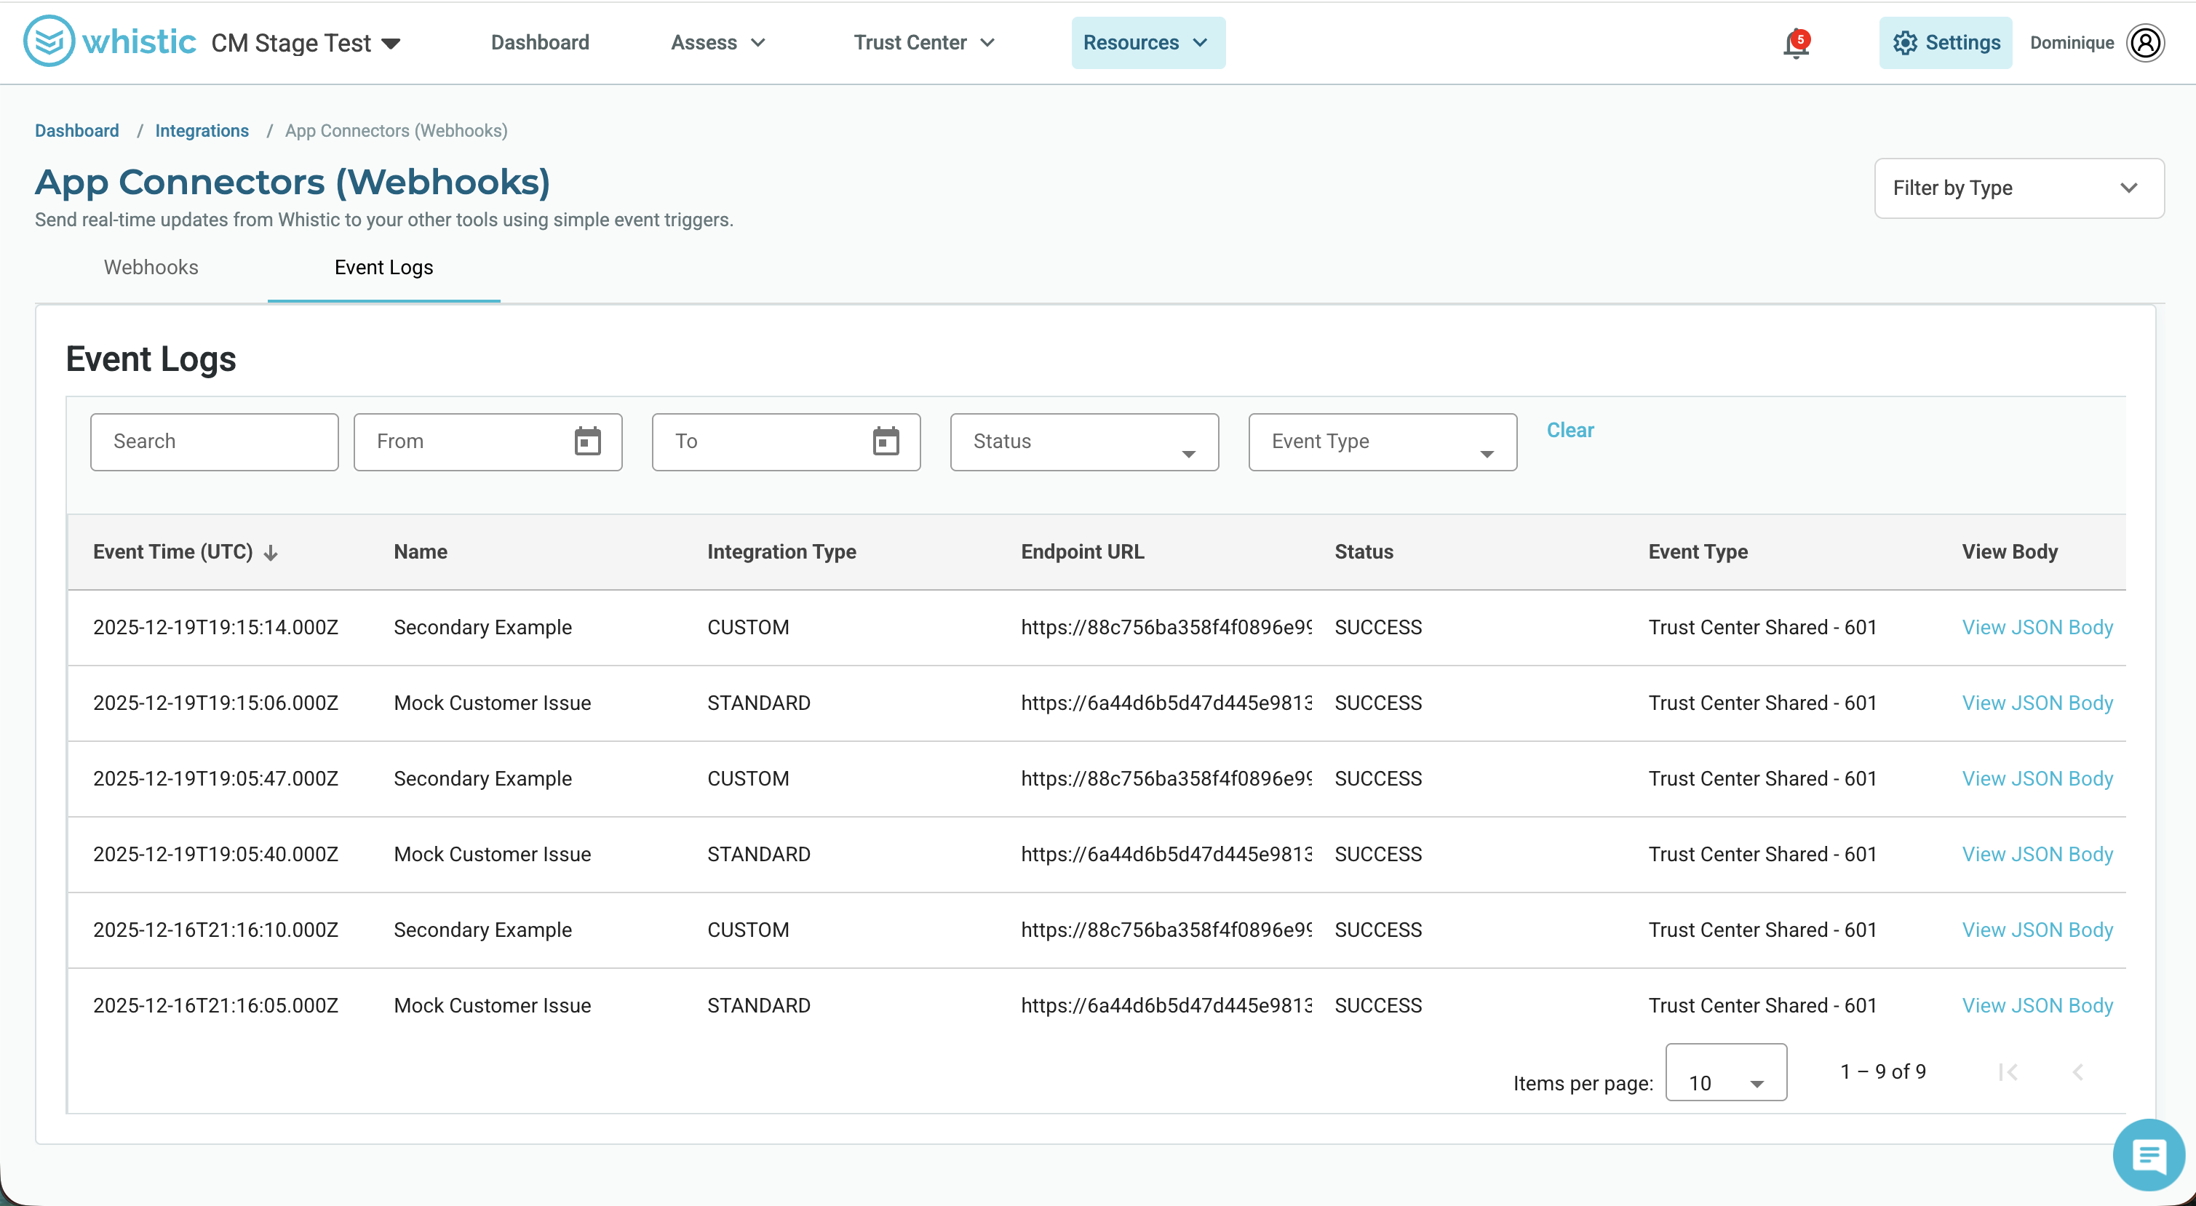Open the Filter by Type dropdown
The height and width of the screenshot is (1206, 2196).
pos(2018,188)
